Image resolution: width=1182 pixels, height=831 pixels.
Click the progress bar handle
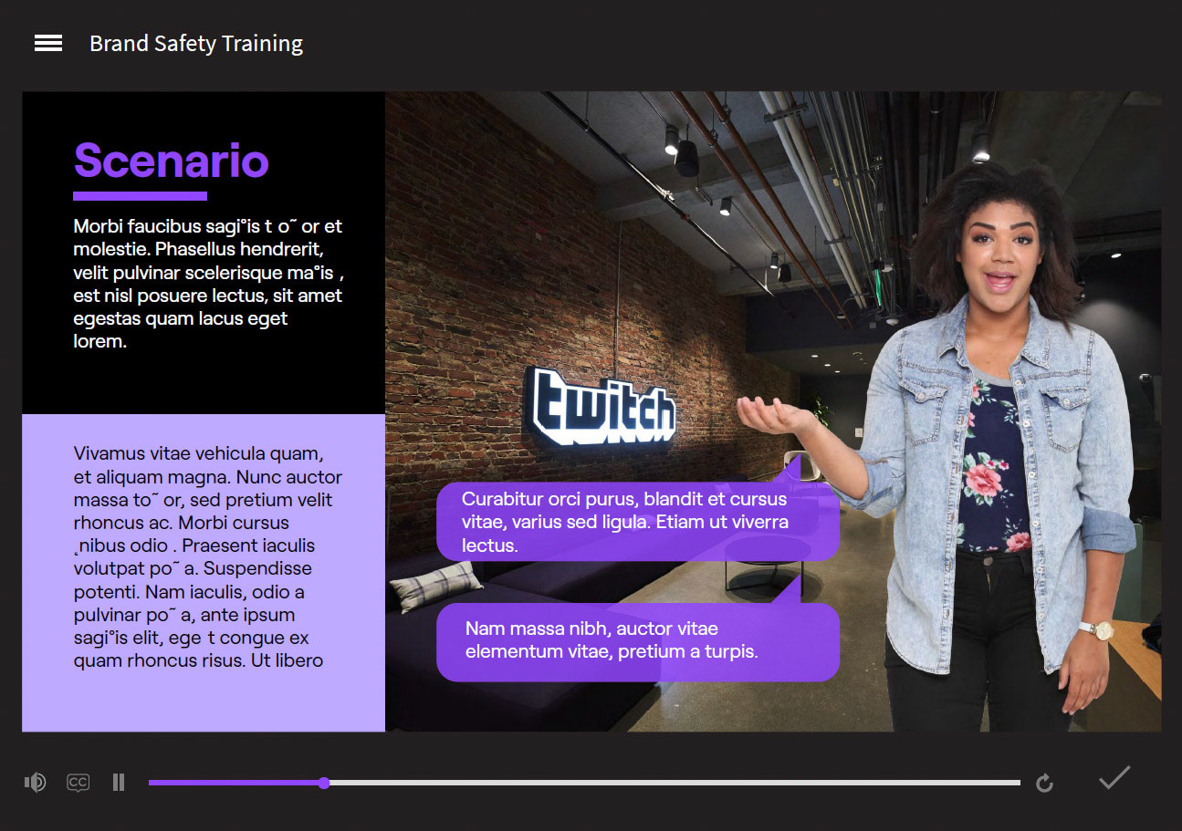(324, 783)
